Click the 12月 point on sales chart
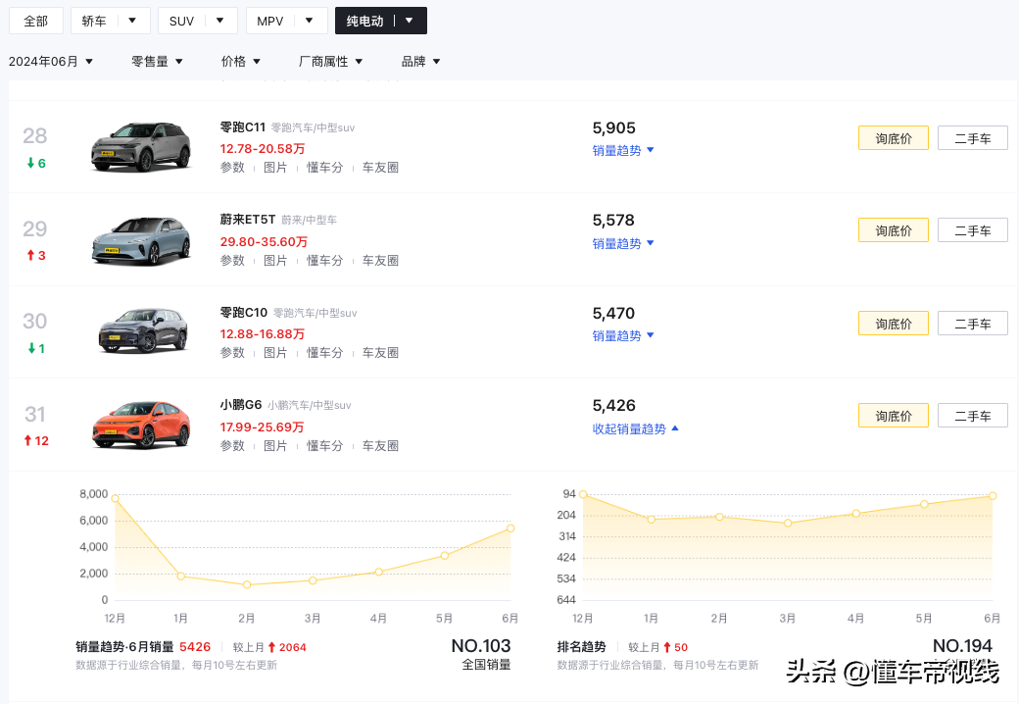This screenshot has width=1019, height=704. [115, 499]
